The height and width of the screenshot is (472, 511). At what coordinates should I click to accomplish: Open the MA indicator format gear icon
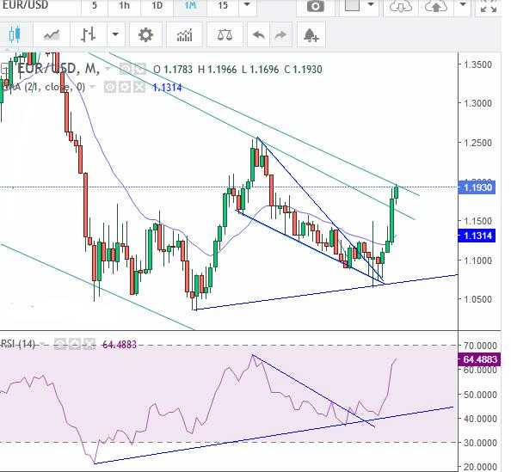tap(110, 87)
